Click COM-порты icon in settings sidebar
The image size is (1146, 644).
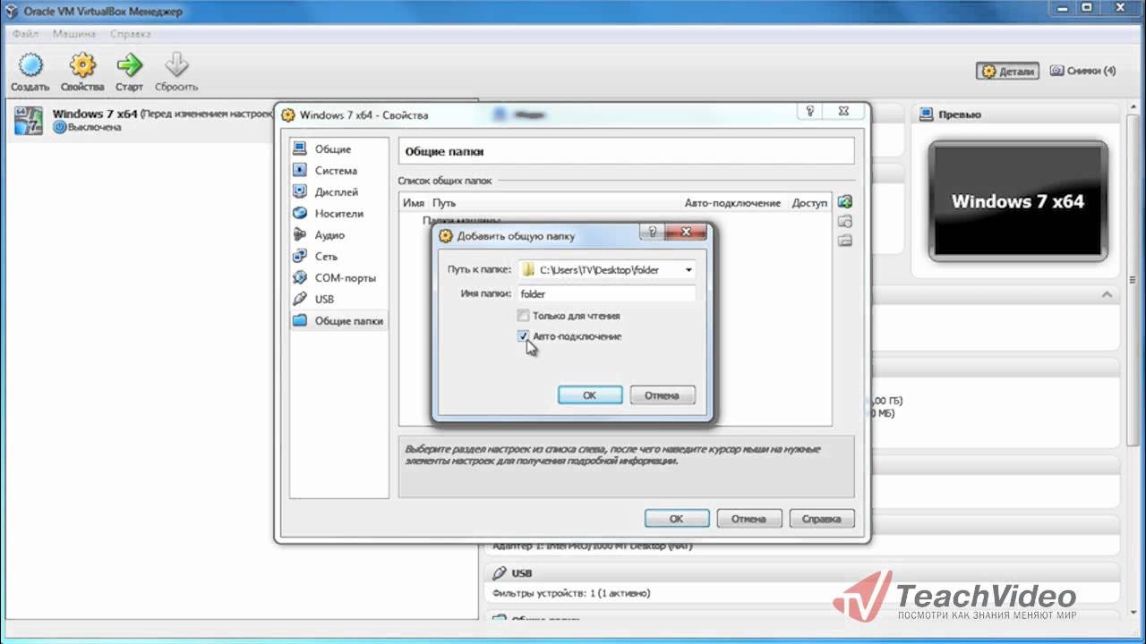point(300,277)
